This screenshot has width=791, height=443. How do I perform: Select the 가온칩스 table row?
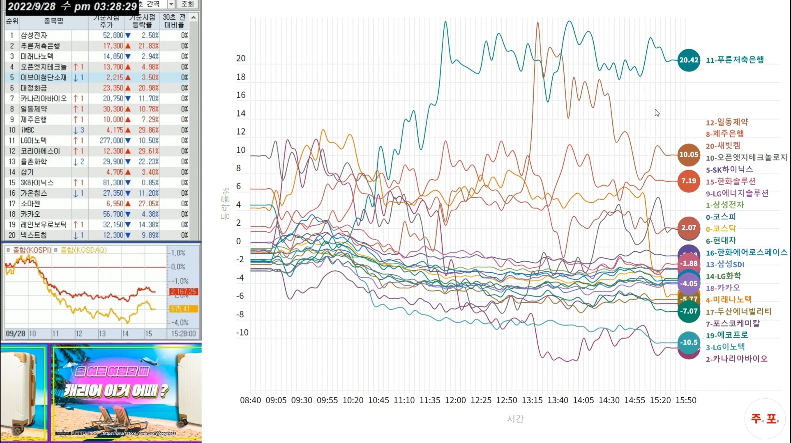tap(97, 193)
